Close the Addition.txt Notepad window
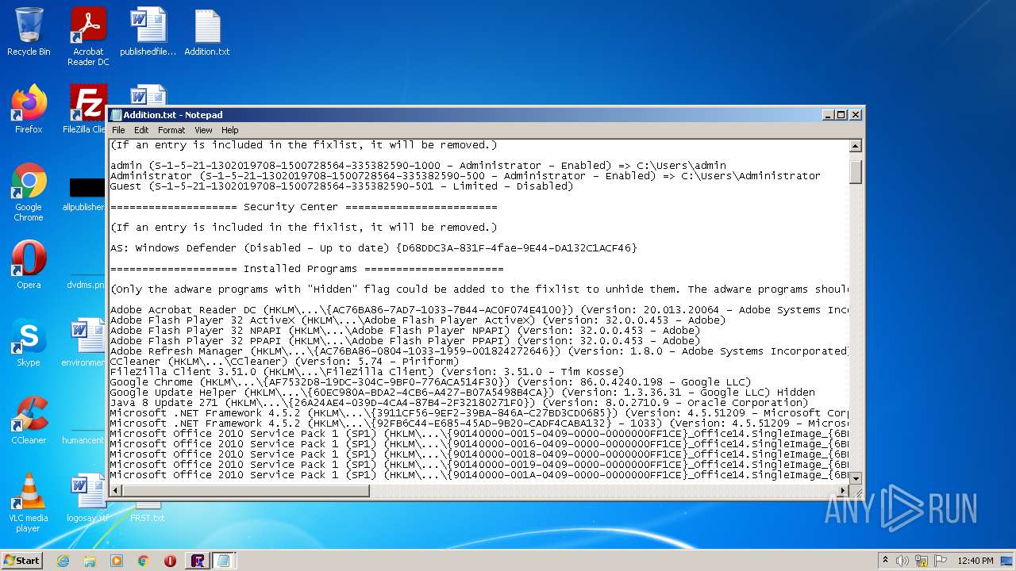Screen dimensions: 1016x571 tap(856, 115)
